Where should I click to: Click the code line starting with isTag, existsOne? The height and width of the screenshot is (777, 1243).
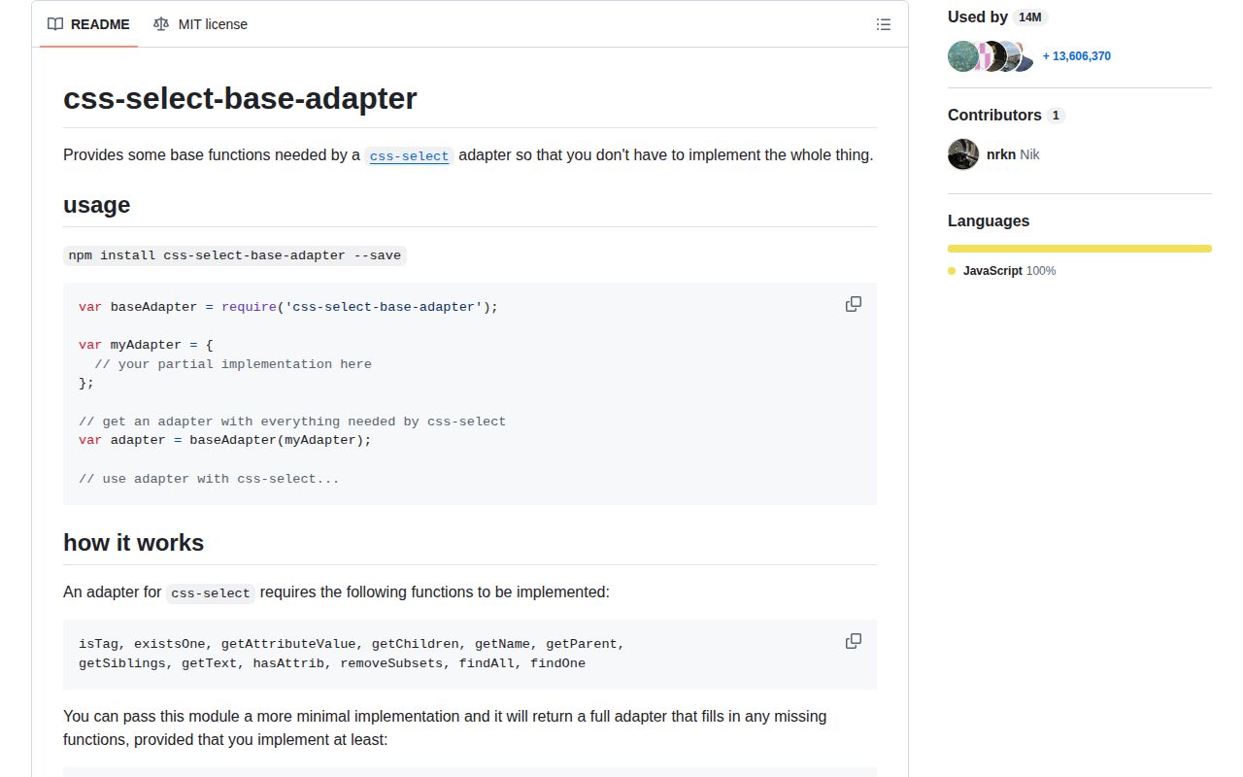tap(352, 644)
